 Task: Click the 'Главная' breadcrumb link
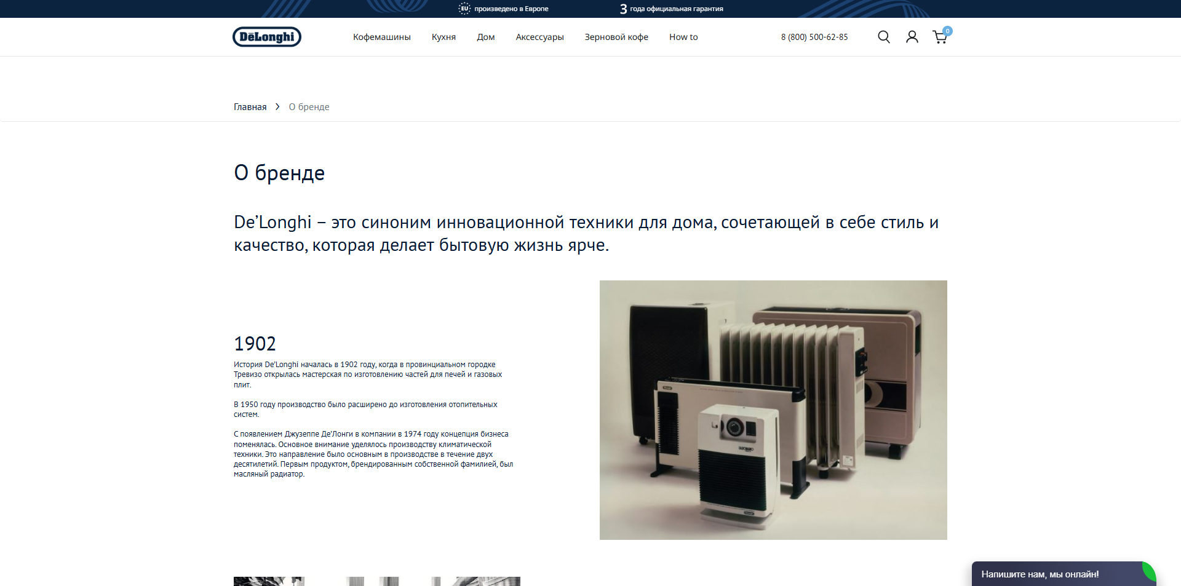[250, 106]
